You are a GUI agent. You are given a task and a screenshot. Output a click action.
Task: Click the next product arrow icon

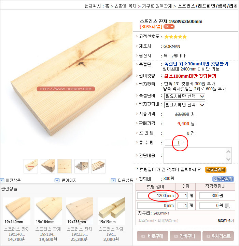[113, 180]
